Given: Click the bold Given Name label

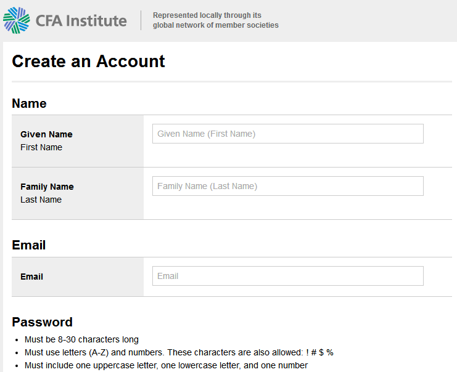Looking at the screenshot, I should 46,134.
